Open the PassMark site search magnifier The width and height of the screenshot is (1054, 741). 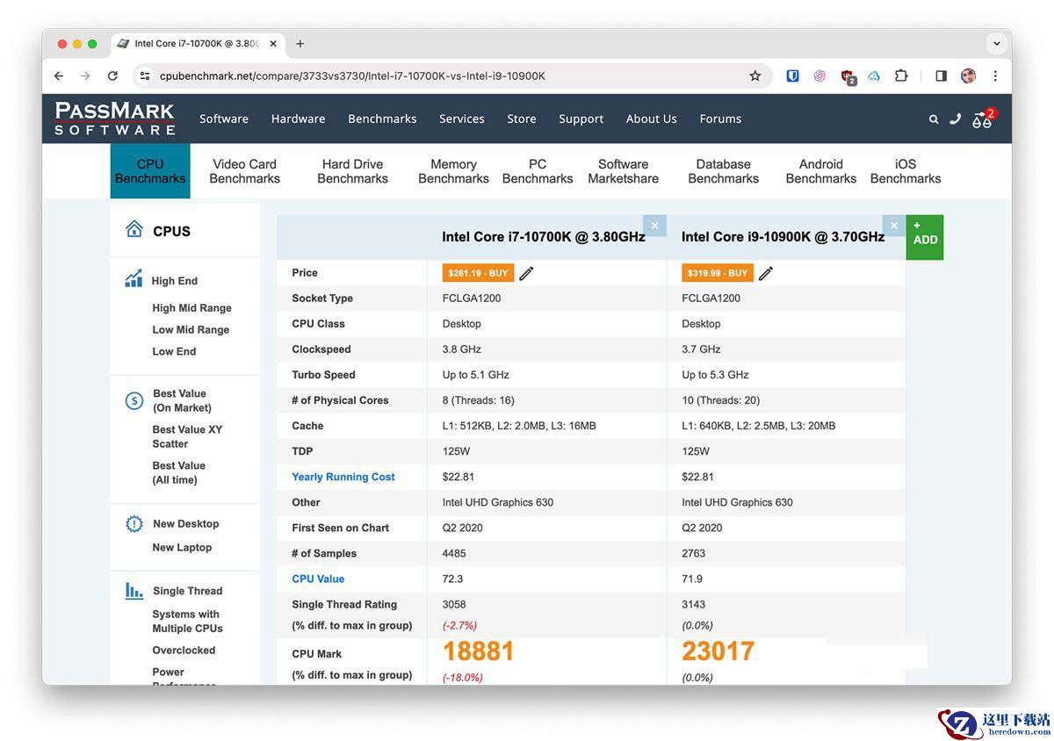point(934,119)
